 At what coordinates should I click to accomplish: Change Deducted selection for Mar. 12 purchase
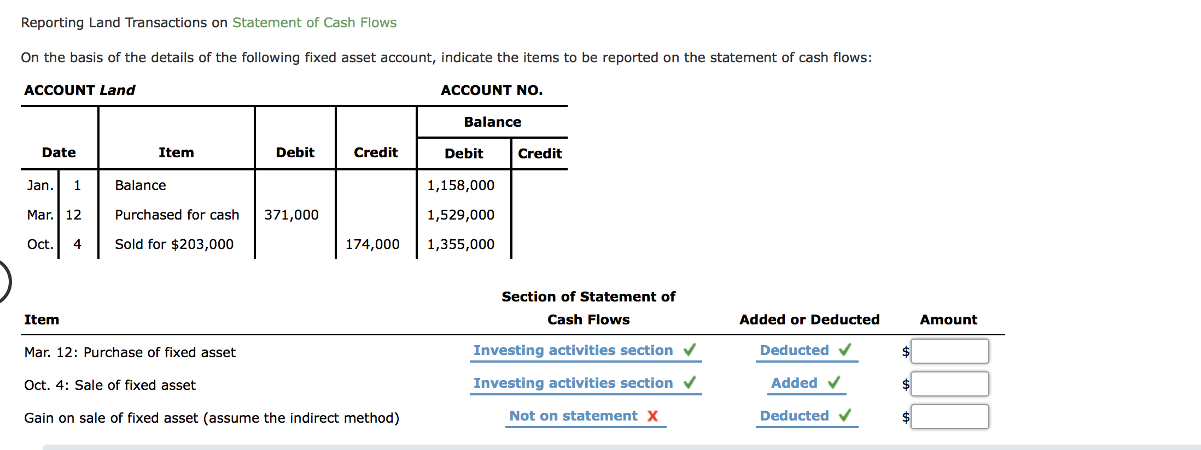(793, 350)
